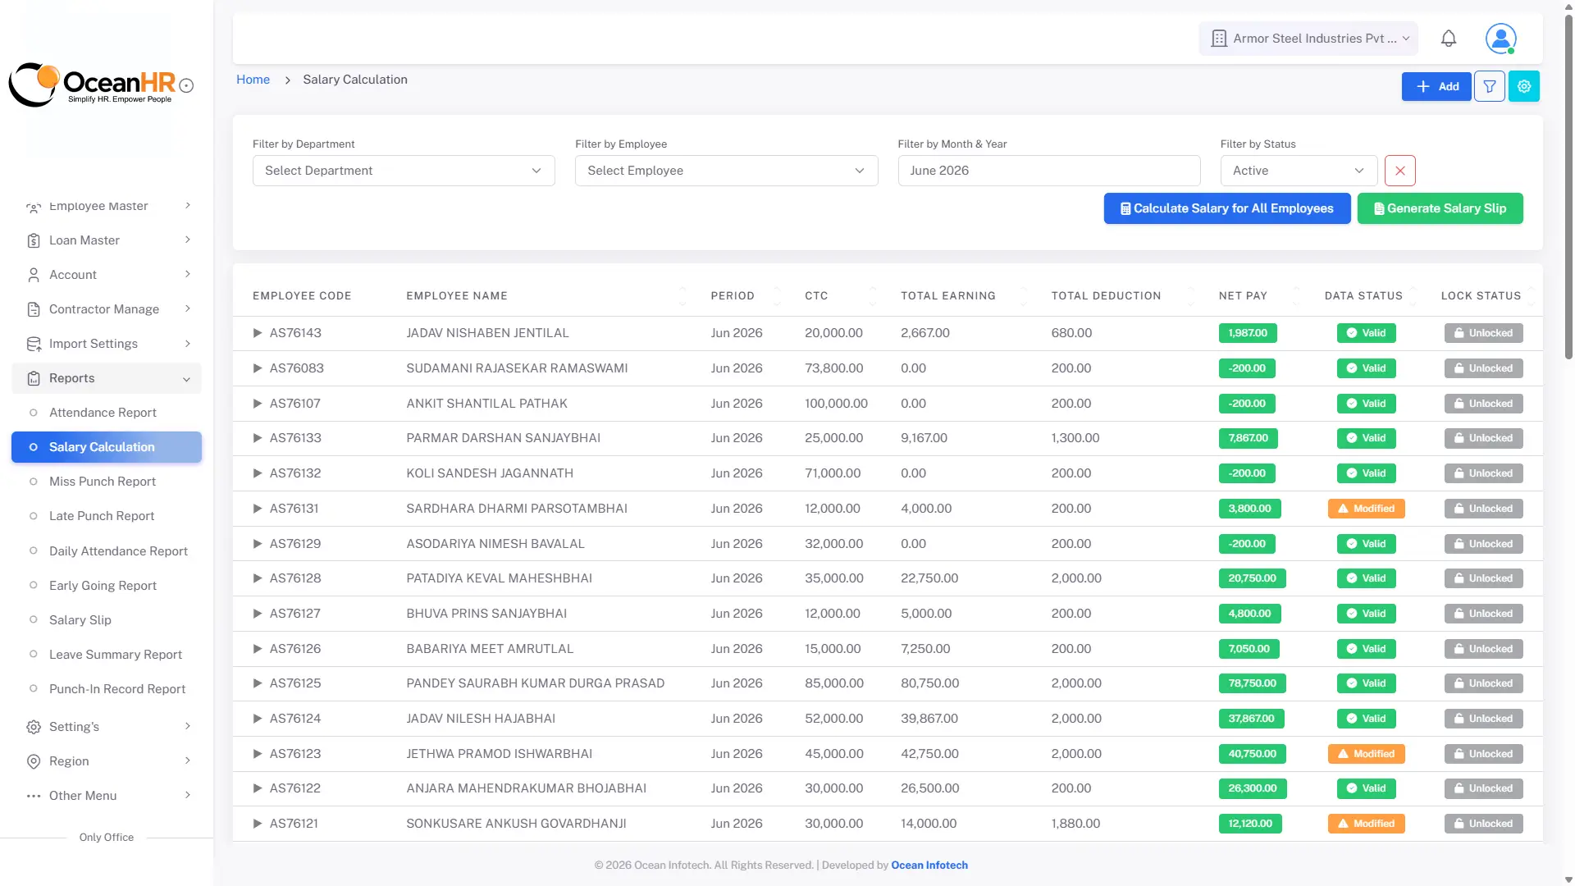
Task: Click the blue Add button
Action: [1436, 86]
